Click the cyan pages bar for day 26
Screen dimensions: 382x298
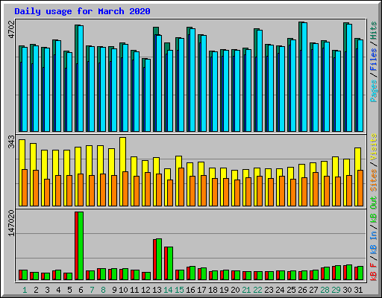click(x=304, y=77)
